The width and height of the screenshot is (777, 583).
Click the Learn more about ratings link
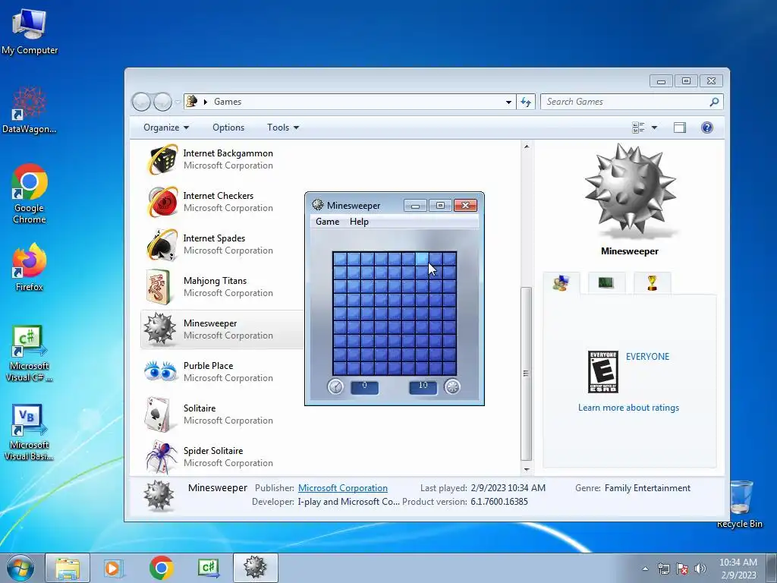click(x=628, y=408)
